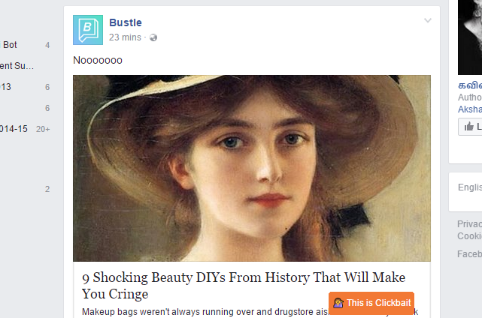Click the 'Faceb...' footer text

coord(469,254)
